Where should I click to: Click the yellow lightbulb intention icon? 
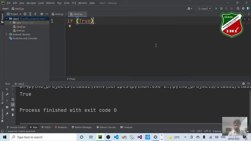pyautogui.click(x=70, y=26)
